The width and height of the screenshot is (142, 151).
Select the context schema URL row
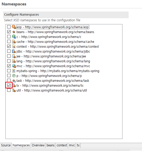58,47
